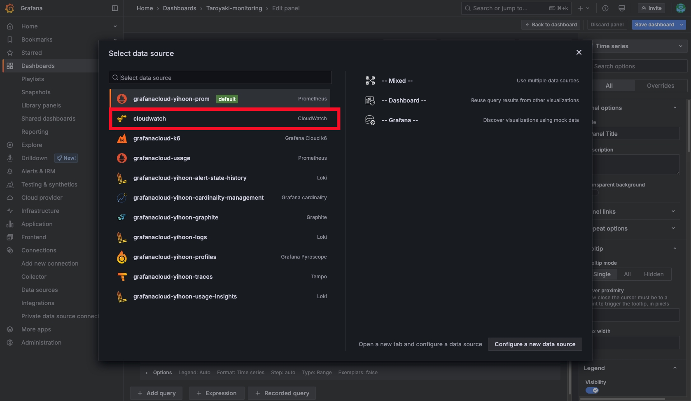Open the Save dashboard dropdown arrow
The image size is (691, 401).
point(682,25)
